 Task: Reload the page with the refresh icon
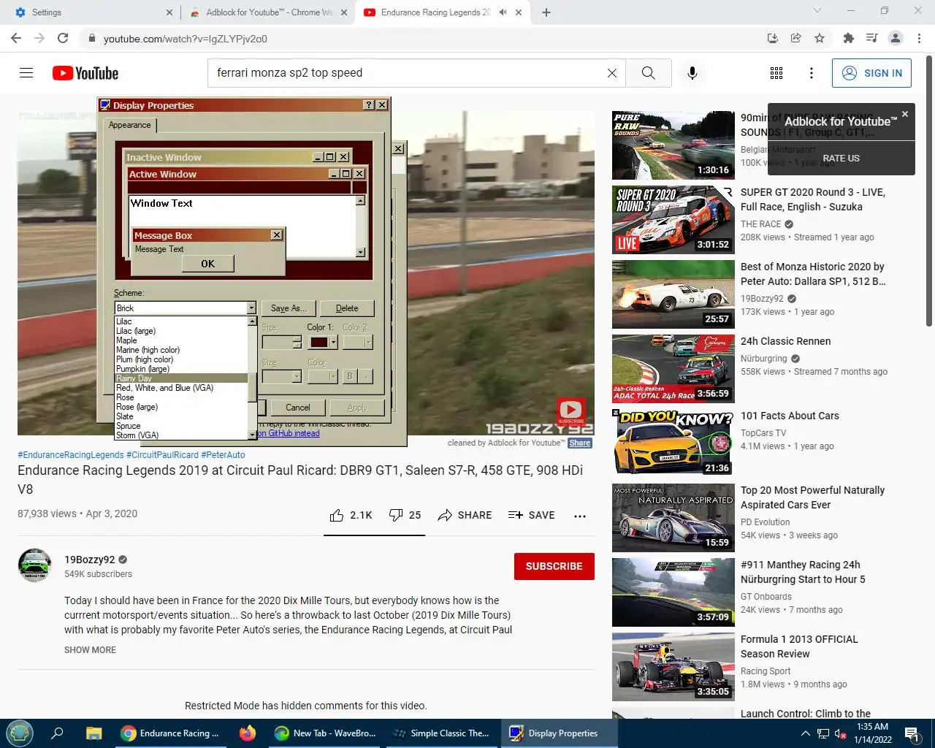tap(63, 38)
